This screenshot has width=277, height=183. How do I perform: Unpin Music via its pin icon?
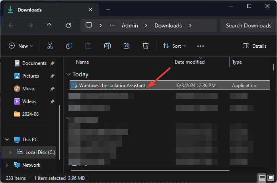(52, 89)
